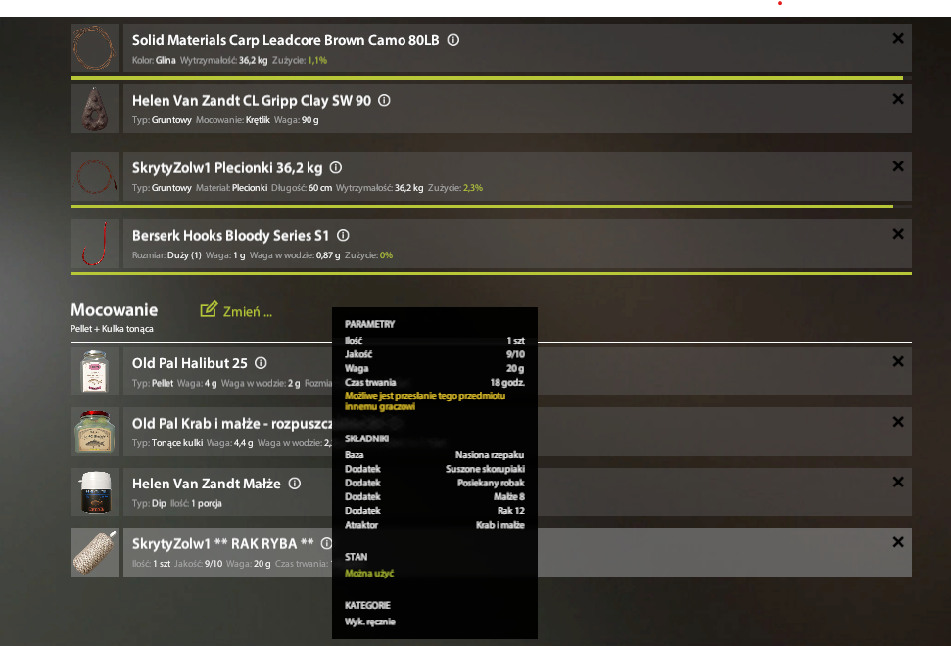The width and height of the screenshot is (951, 646).
Task: Click leadcore wear value 1,1%
Action: pos(317,60)
